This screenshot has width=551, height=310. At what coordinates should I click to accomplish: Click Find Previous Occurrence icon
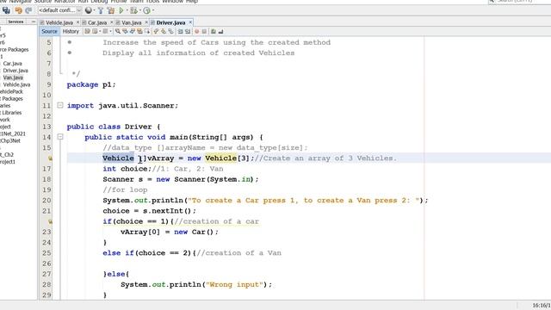[x=125, y=31]
